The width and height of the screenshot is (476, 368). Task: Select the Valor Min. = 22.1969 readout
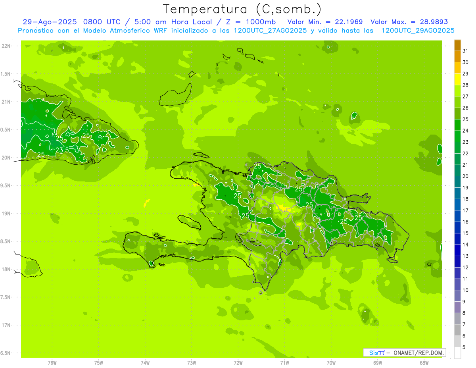click(325, 22)
